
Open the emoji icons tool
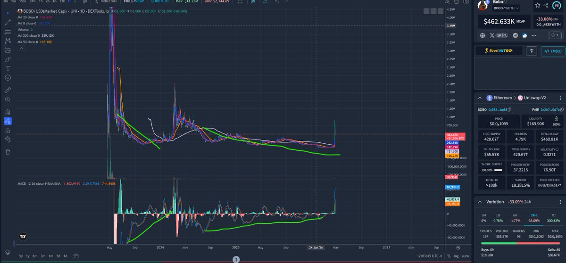tap(8, 77)
